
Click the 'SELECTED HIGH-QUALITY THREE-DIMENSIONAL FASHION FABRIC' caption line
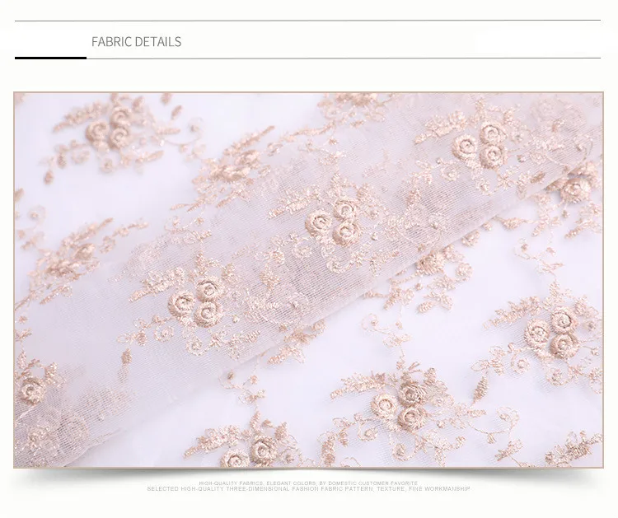tap(308, 489)
